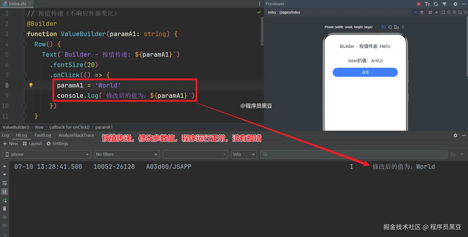Click the '修改后的值为: World' log output

pyautogui.click(x=404, y=167)
